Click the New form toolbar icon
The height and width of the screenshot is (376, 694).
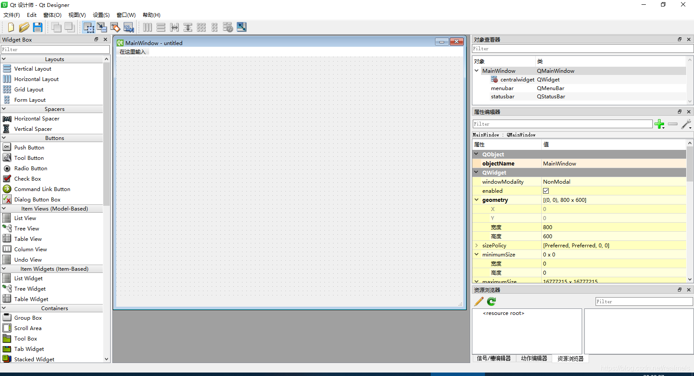click(11, 27)
